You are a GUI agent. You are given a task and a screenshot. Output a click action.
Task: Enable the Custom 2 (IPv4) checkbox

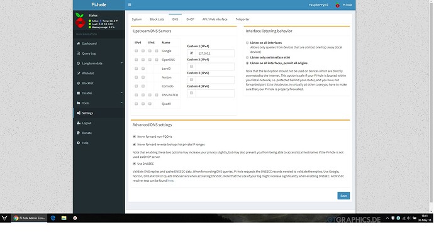point(191,67)
